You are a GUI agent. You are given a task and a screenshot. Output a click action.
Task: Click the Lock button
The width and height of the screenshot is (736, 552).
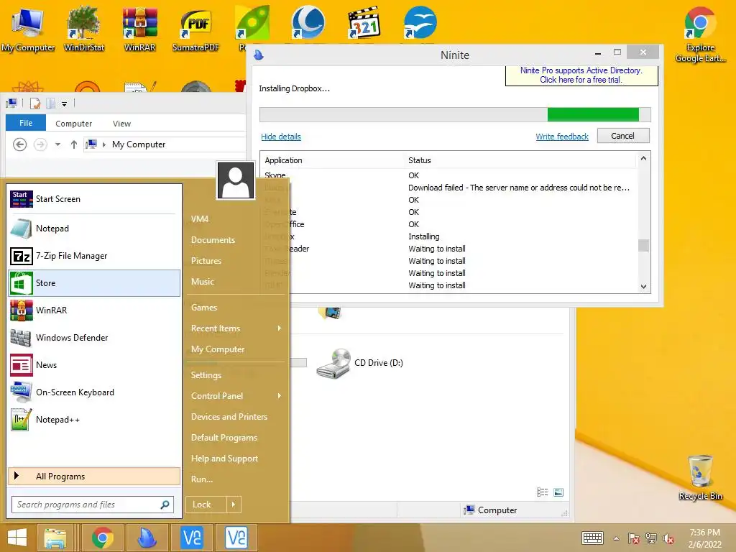coord(206,505)
